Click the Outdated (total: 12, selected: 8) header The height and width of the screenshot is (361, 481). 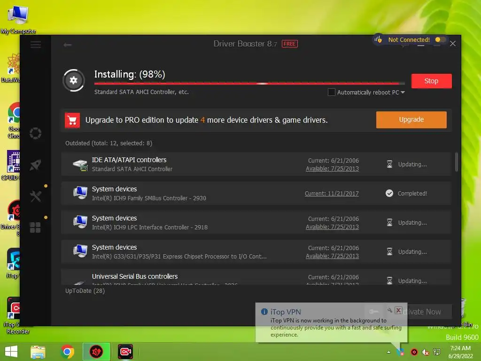coord(109,143)
